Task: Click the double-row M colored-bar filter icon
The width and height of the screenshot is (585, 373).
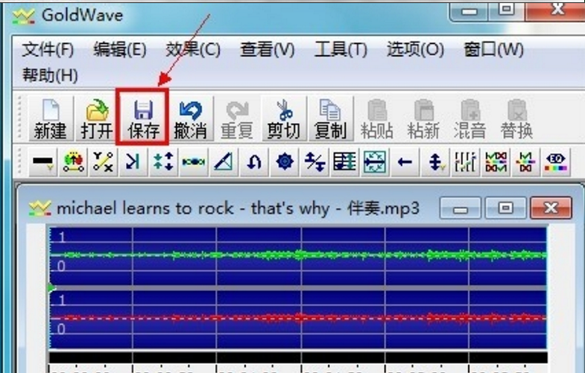Action: tap(496, 162)
